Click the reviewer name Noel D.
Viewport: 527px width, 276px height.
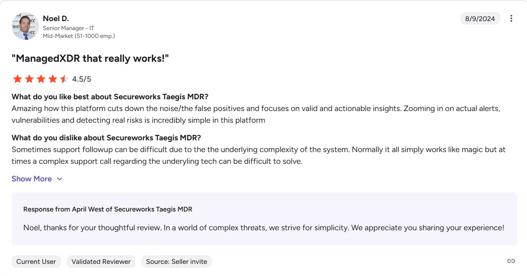(56, 18)
